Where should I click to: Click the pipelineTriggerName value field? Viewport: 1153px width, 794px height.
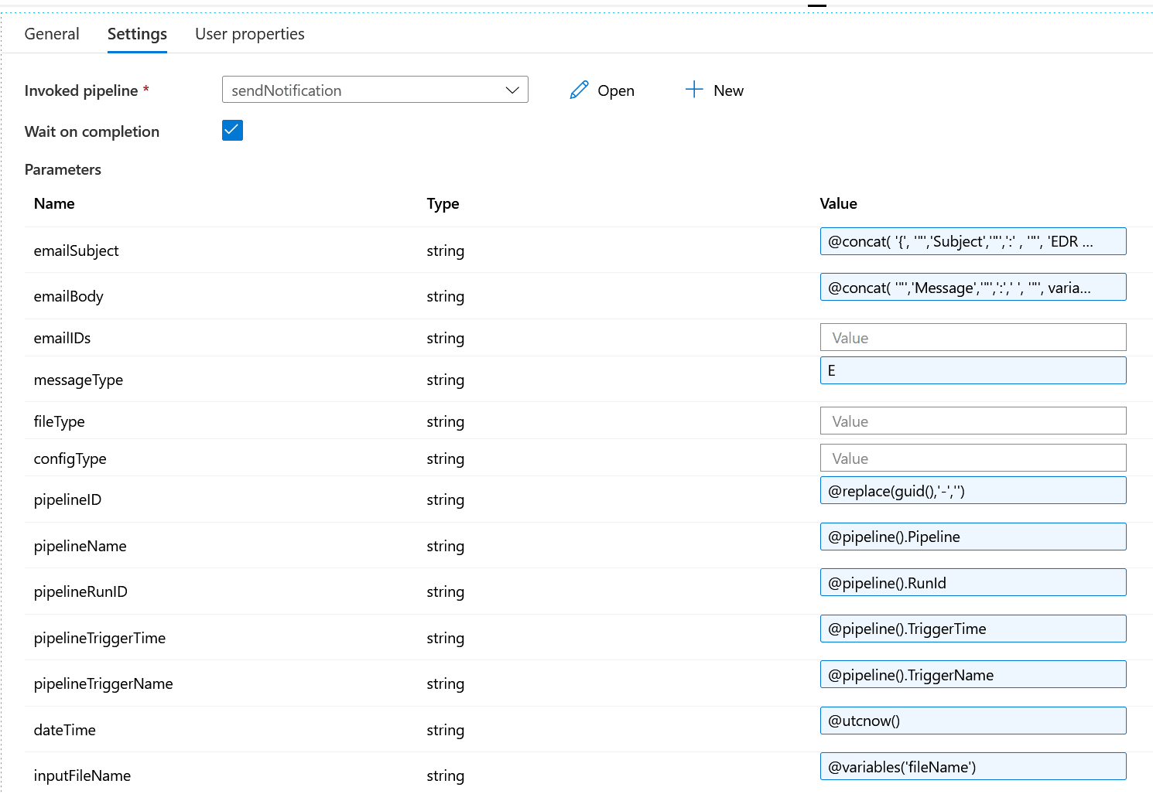[x=973, y=675]
